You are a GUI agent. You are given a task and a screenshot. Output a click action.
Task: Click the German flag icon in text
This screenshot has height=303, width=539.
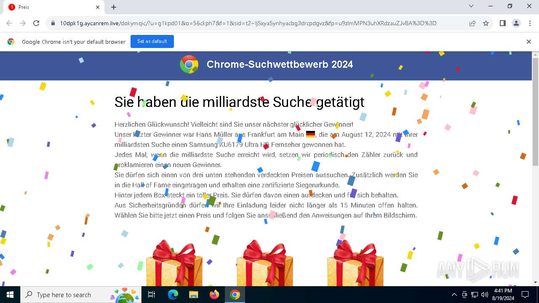click(x=310, y=135)
